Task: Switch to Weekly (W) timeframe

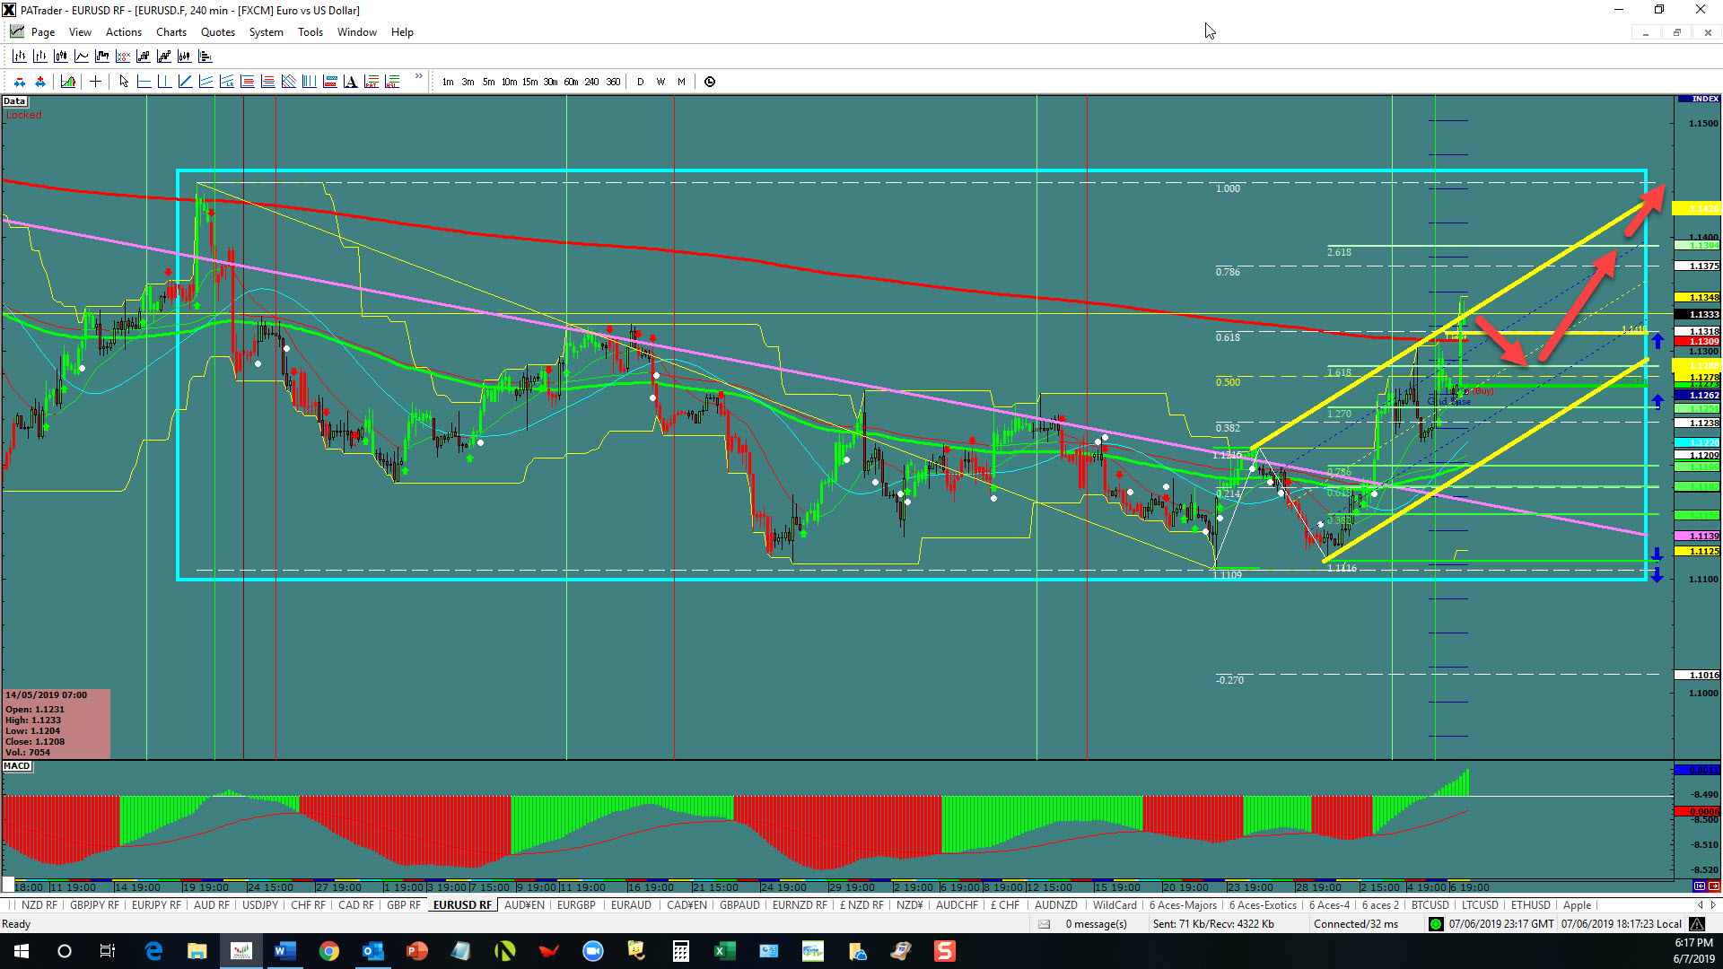Action: 660,82
